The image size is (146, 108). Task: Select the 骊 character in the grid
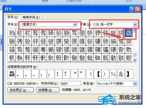pos(12,41)
